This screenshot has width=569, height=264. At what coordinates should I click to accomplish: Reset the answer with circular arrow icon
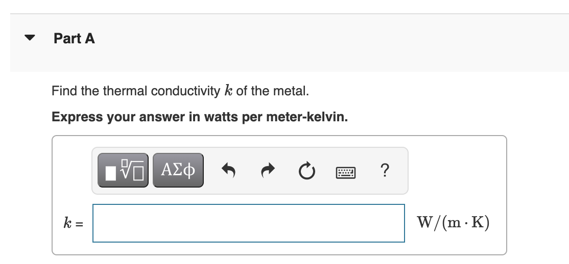pyautogui.click(x=307, y=171)
